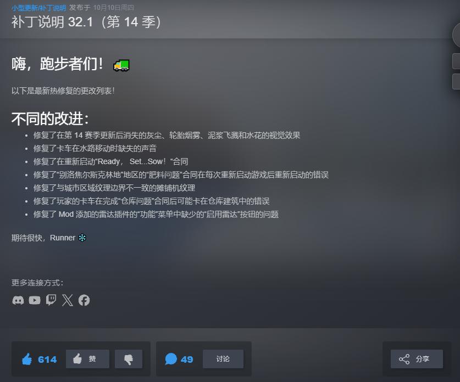This screenshot has height=382, width=460.
Task: Rate the post up with 赞 button
Action: point(87,359)
